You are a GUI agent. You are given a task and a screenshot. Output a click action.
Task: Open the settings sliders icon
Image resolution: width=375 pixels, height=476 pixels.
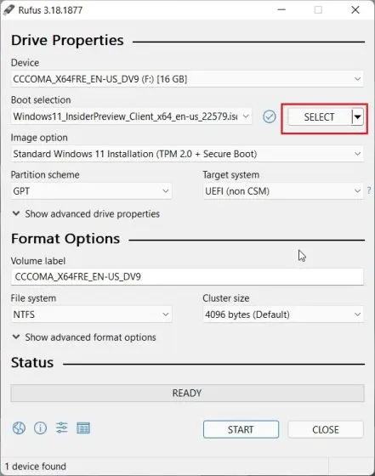(x=61, y=428)
